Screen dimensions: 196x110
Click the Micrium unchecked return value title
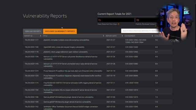pyautogui.click(x=70, y=65)
